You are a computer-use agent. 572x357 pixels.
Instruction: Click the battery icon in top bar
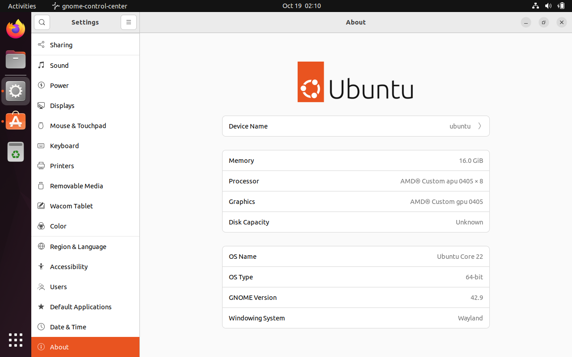[561, 6]
